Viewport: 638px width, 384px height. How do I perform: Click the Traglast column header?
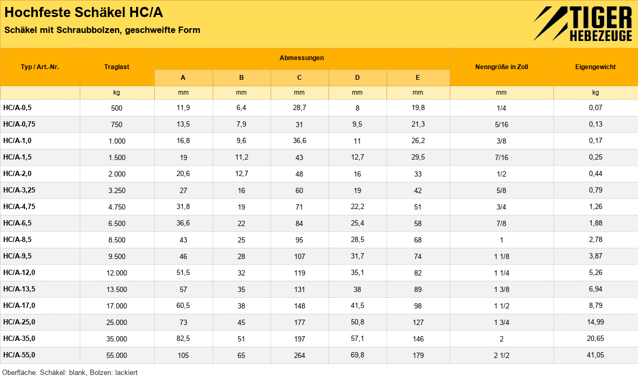(117, 67)
